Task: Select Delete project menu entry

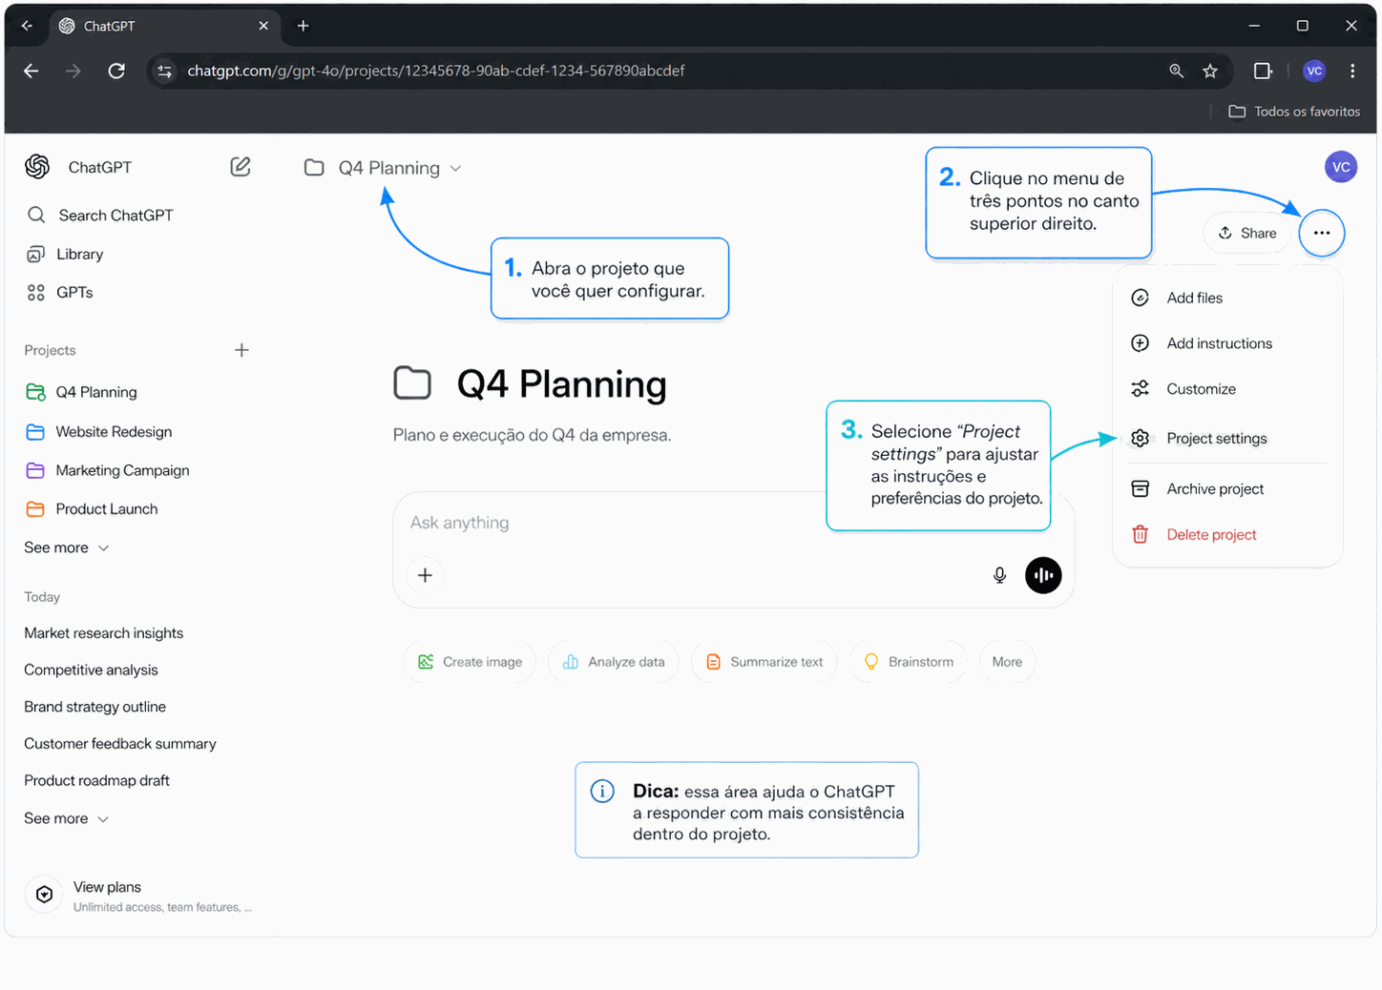Action: point(1210,535)
